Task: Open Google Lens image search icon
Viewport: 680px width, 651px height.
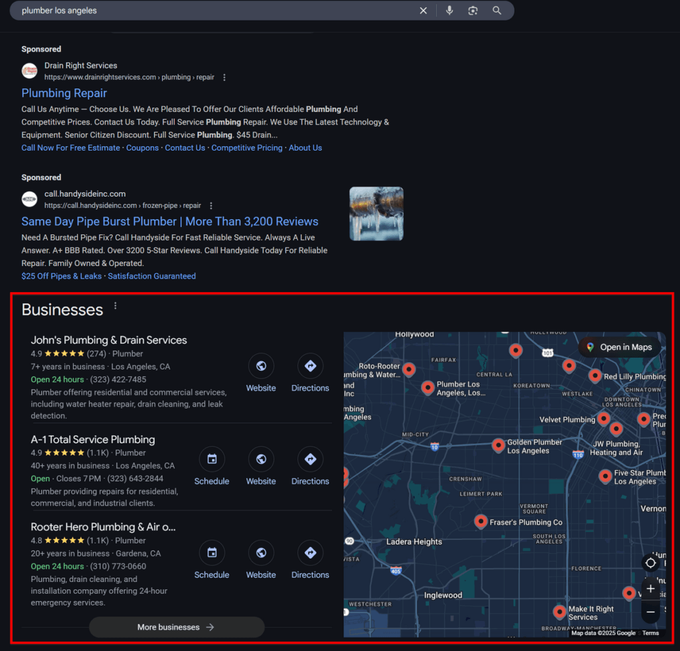Action: pyautogui.click(x=473, y=11)
